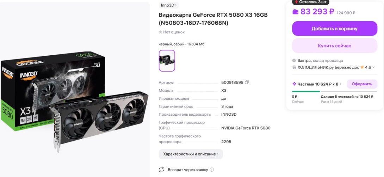
Task: Open the Inno3D brand chip
Action: point(169,5)
